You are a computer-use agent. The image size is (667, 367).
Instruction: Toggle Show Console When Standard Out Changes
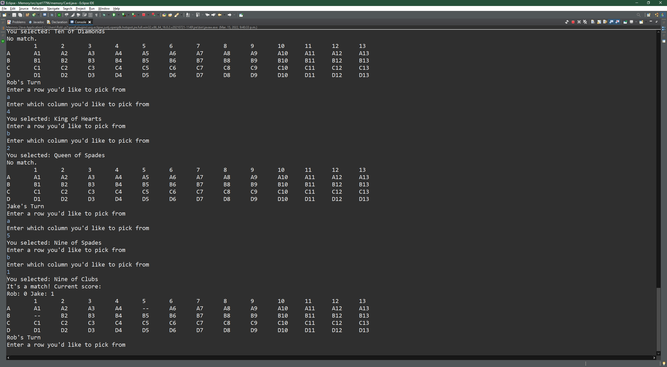click(611, 22)
